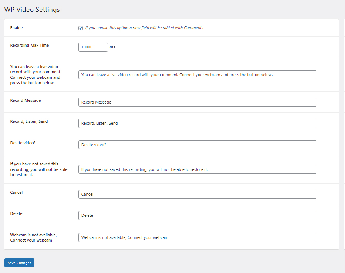345x273 pixels.
Task: Click the Recording Max Time label
Action: pos(30,45)
